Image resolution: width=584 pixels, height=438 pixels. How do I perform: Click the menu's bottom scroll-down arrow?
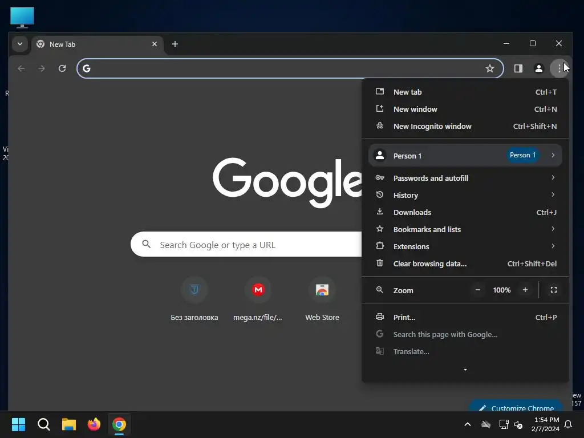(x=465, y=370)
